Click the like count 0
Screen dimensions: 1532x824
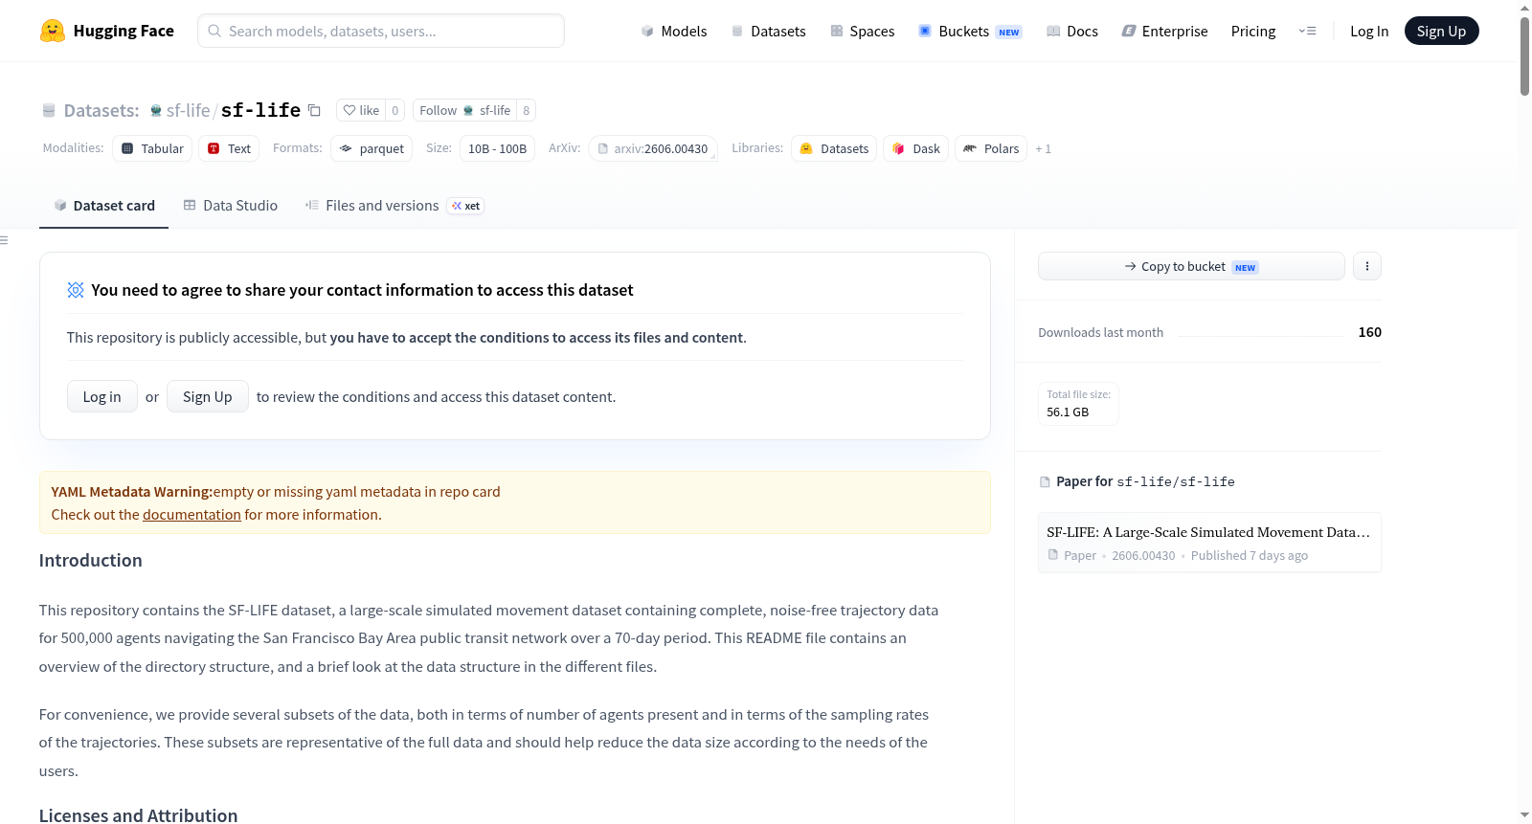point(394,110)
